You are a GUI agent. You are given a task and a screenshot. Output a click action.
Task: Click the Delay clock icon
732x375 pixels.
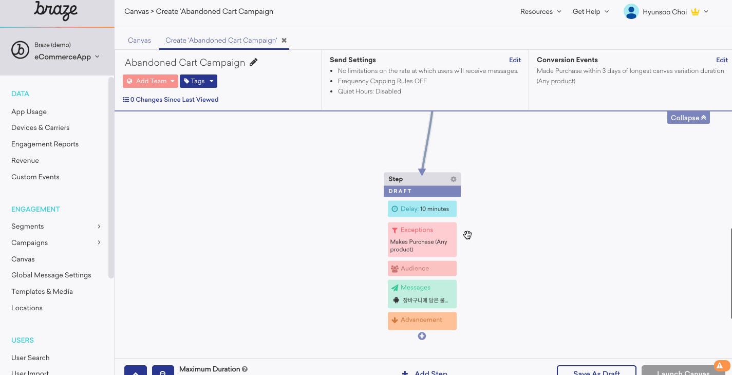(395, 209)
